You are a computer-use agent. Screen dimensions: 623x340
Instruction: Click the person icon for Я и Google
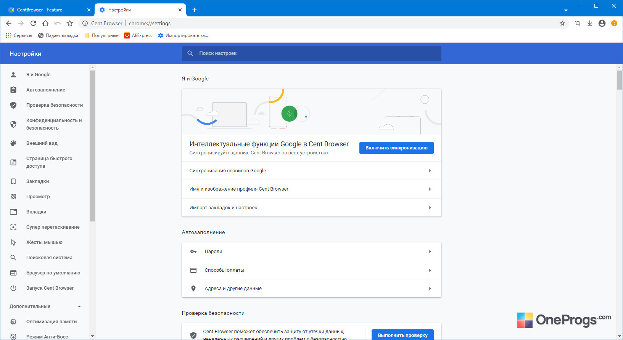coord(13,75)
